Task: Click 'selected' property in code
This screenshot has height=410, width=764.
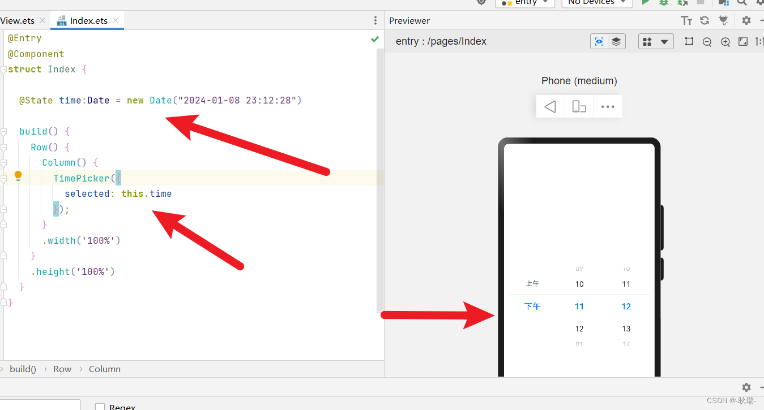Action: (x=87, y=194)
